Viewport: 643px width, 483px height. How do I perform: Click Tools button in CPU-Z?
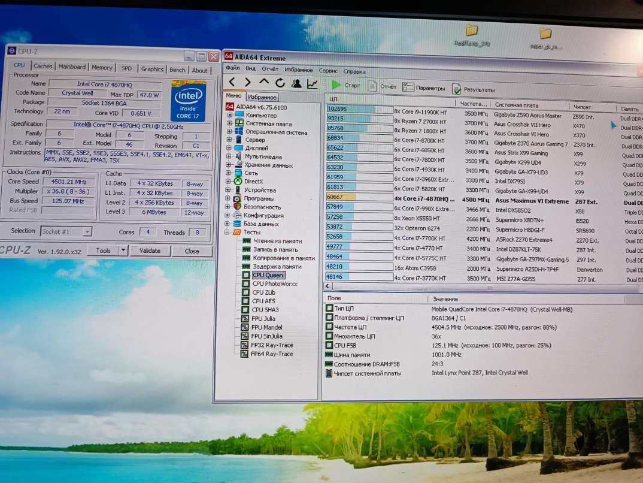[103, 250]
